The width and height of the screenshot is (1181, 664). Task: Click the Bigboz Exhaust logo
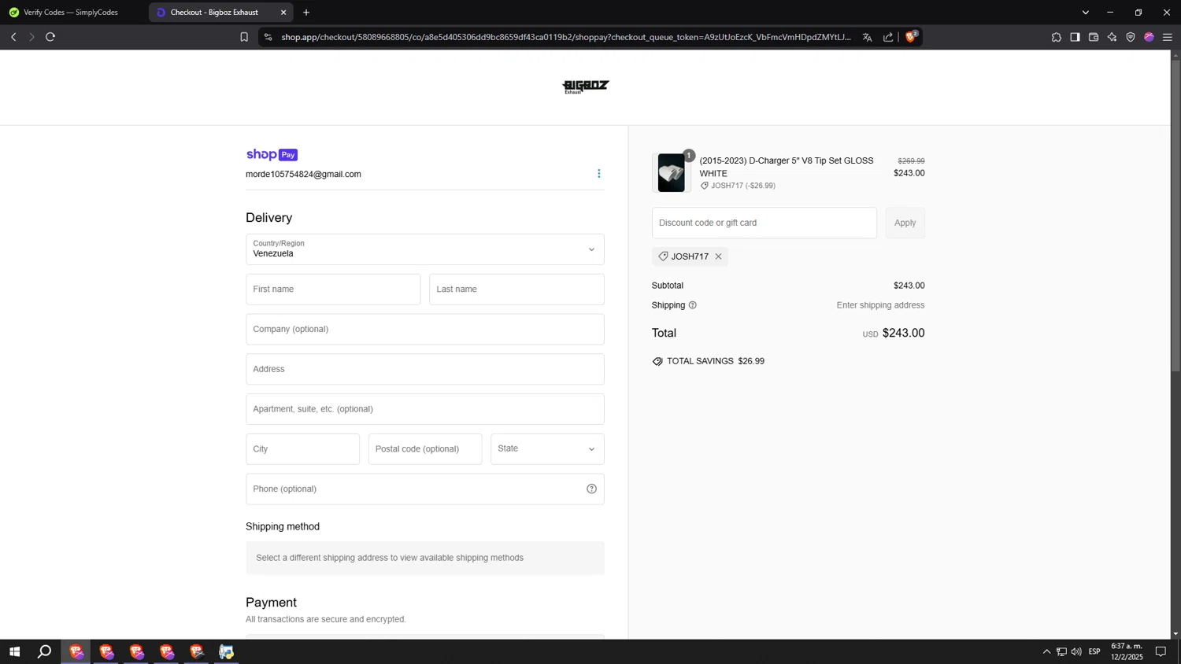tap(585, 87)
